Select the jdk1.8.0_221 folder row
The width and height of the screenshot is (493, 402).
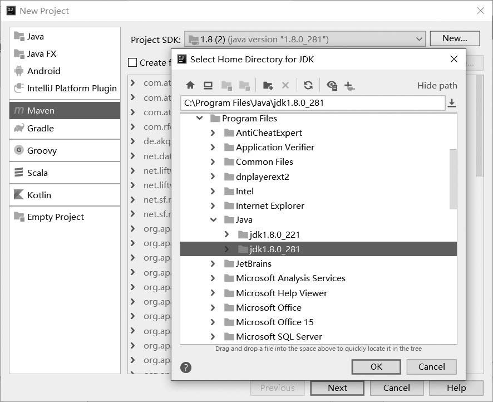tap(318, 234)
